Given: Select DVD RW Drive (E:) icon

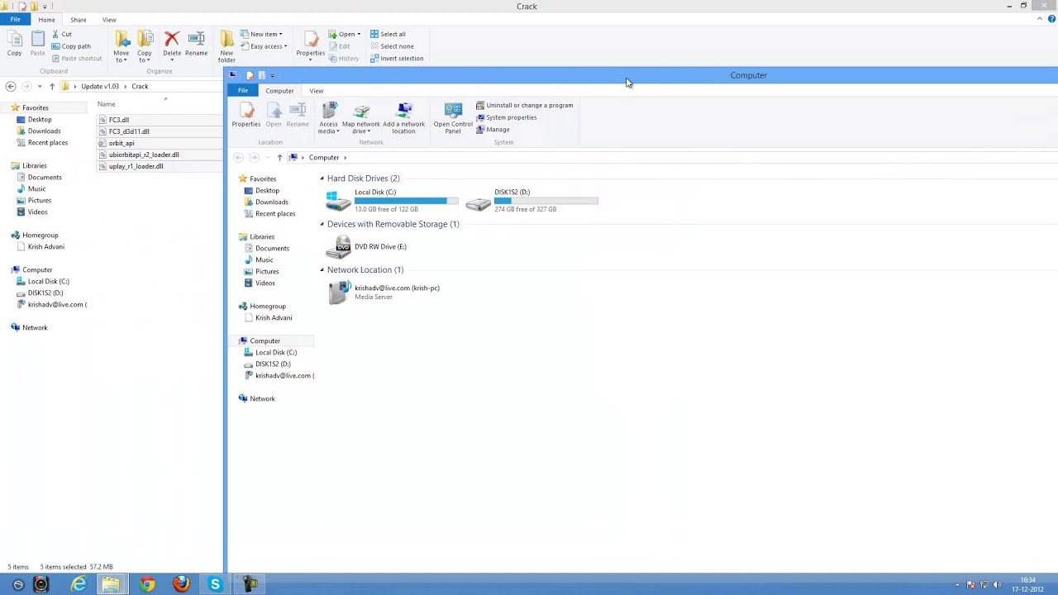Looking at the screenshot, I should click(338, 247).
